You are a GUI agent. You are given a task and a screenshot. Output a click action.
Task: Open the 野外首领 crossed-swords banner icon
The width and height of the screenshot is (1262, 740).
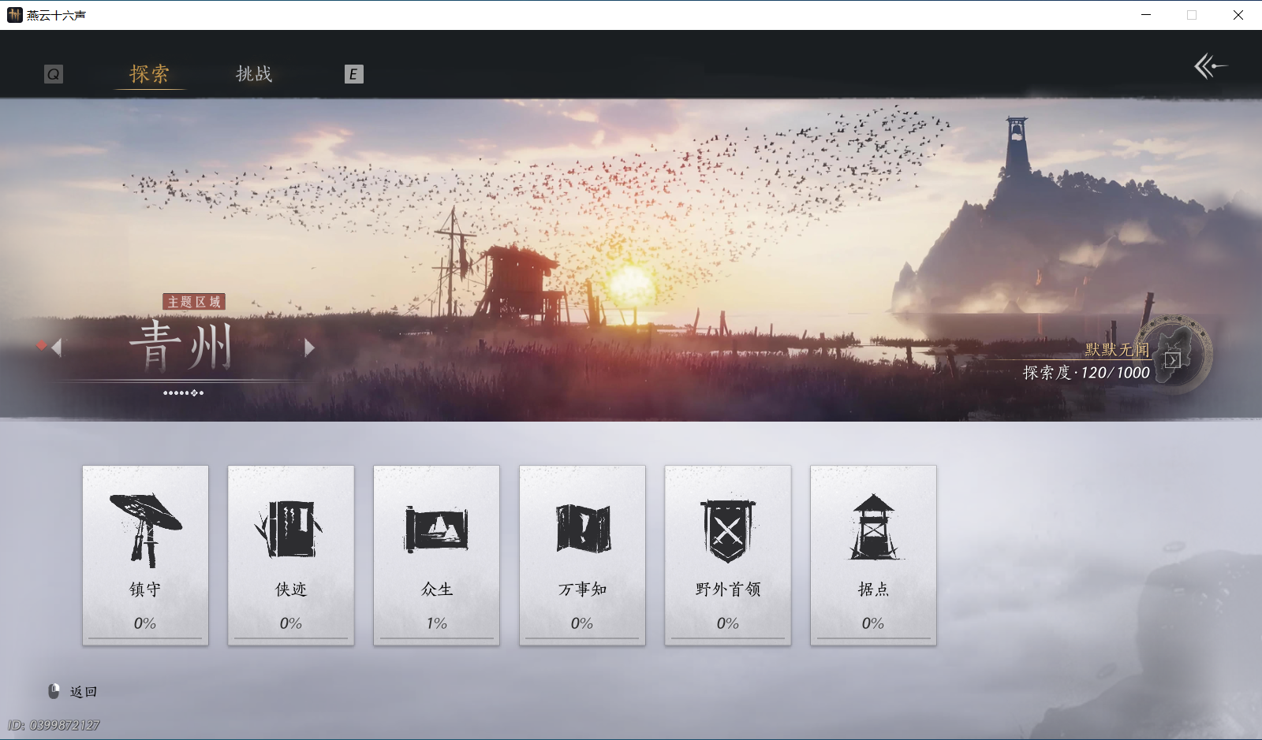[728, 530]
